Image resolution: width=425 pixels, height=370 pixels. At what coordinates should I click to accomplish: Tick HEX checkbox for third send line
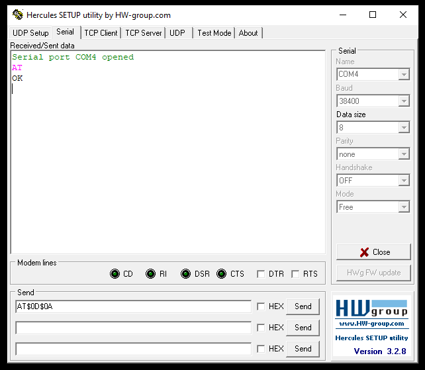[261, 349]
